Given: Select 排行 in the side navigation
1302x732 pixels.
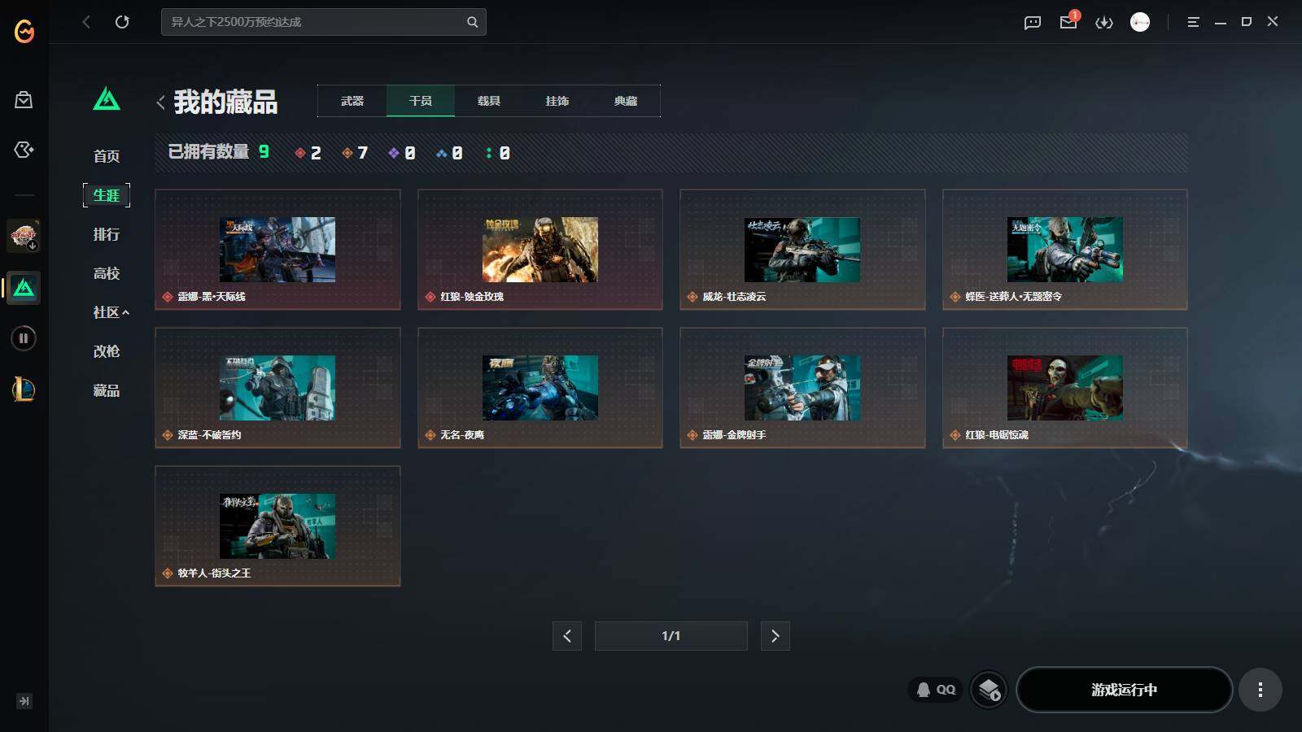Looking at the screenshot, I should [107, 234].
